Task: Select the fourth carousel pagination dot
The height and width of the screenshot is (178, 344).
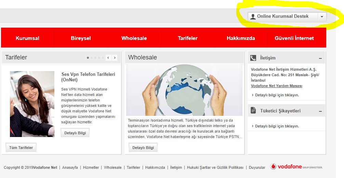Action: tap(99, 58)
